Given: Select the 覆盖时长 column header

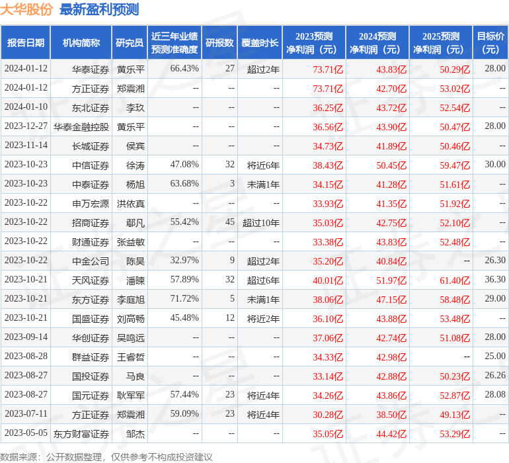Looking at the screenshot, I should pyautogui.click(x=260, y=42).
